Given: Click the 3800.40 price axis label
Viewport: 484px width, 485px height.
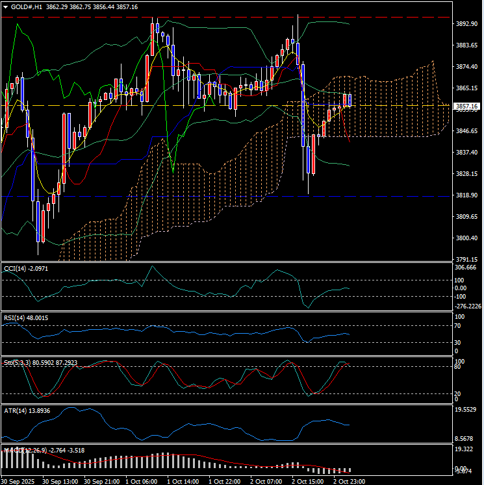Looking at the screenshot, I should click(x=466, y=238).
